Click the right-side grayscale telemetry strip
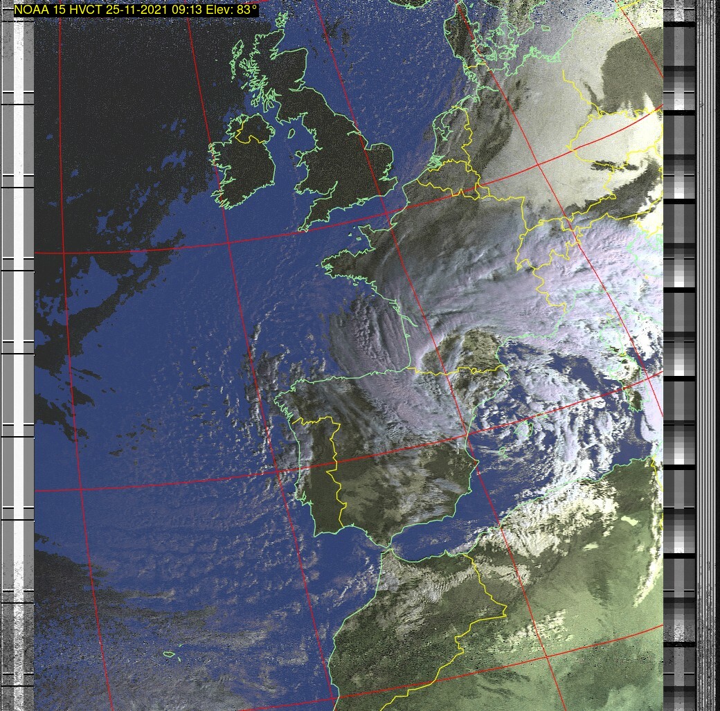This screenshot has width=720, height=711. point(678,346)
